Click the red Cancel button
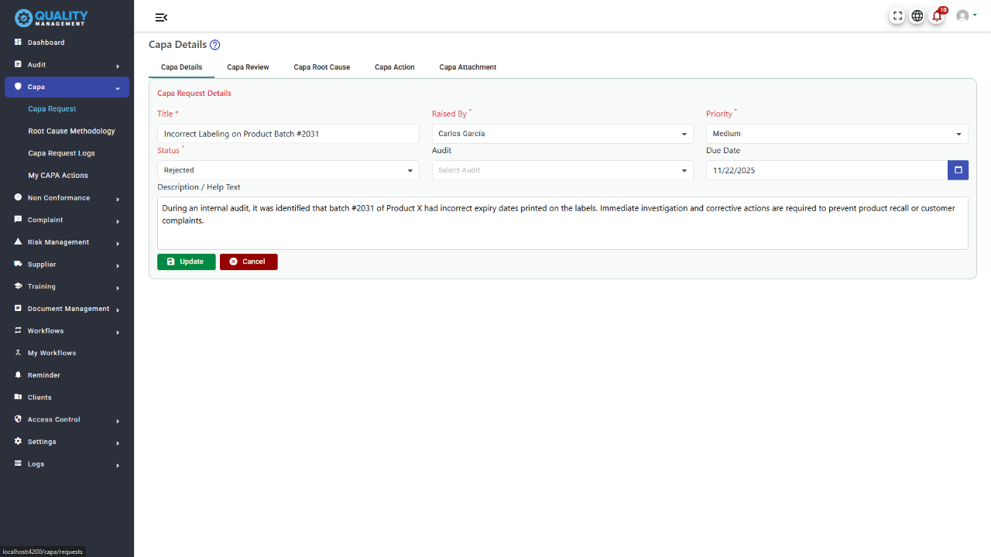 (x=249, y=261)
